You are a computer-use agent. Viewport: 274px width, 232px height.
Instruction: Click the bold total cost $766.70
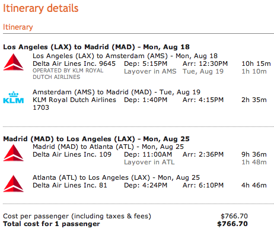232,224
